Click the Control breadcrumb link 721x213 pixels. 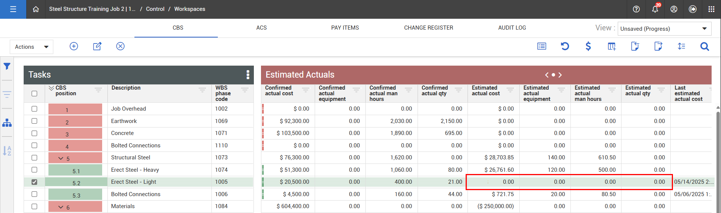click(x=155, y=9)
